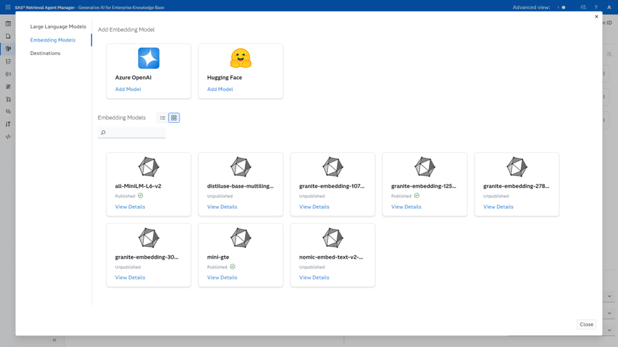Click the document page icon in sidebar

pyautogui.click(x=8, y=36)
